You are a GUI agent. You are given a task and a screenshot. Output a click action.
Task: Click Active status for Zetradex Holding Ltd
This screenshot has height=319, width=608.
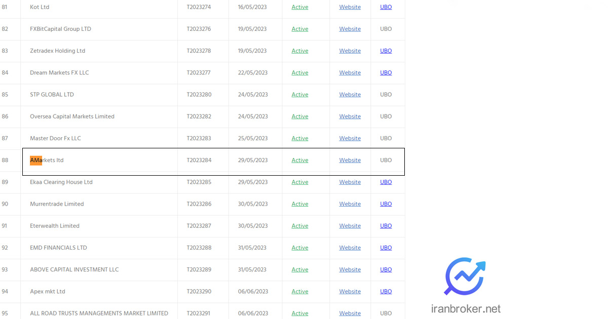point(300,51)
